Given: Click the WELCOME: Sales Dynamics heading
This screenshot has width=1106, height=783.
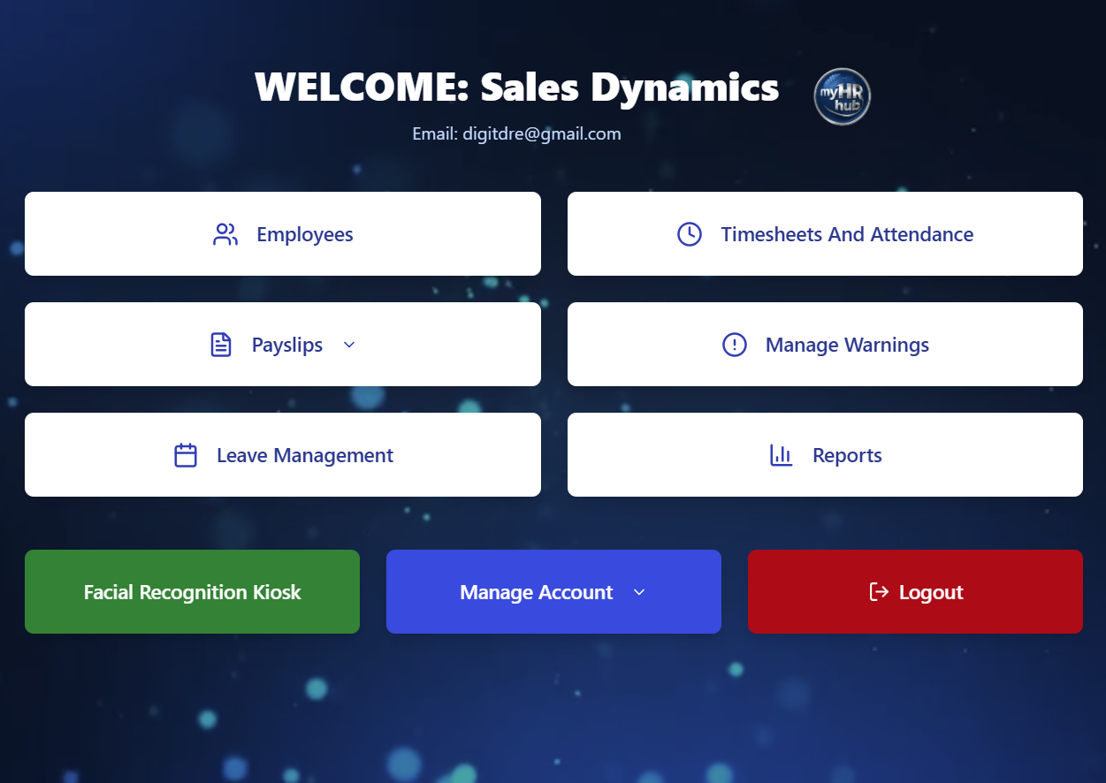Looking at the screenshot, I should pyautogui.click(x=517, y=87).
